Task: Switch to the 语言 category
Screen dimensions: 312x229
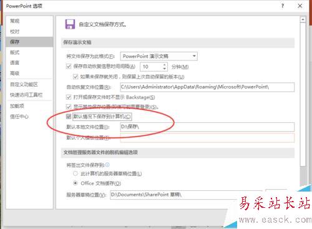Action: (x=29, y=62)
